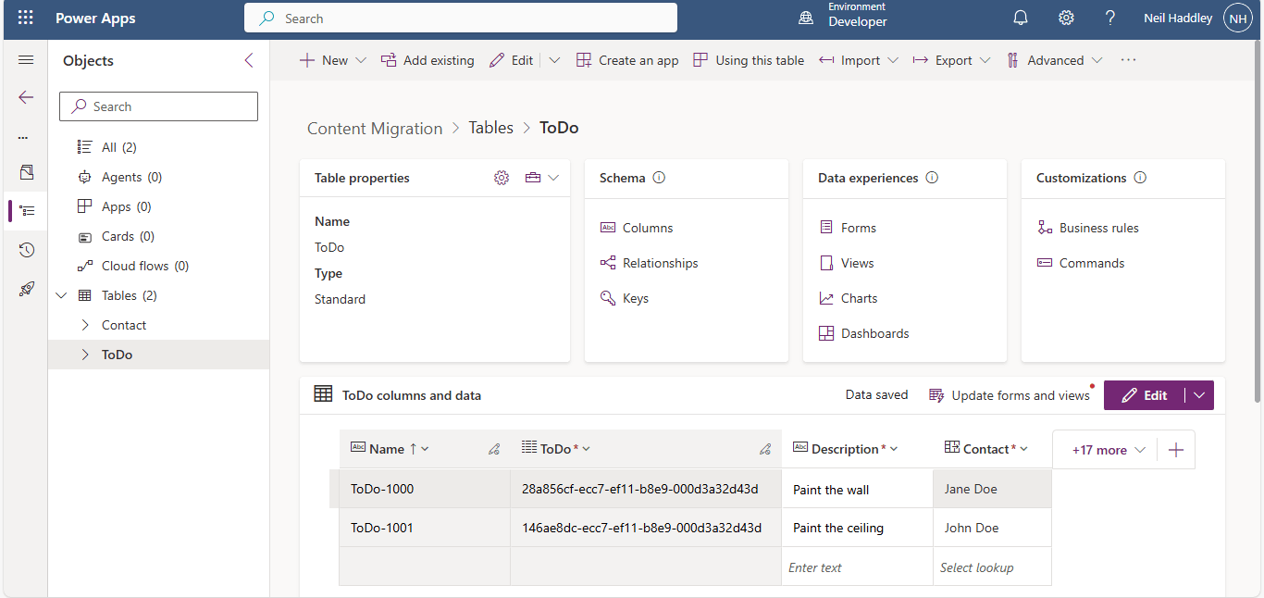
Task: Click the help question mark icon
Action: (x=1110, y=19)
